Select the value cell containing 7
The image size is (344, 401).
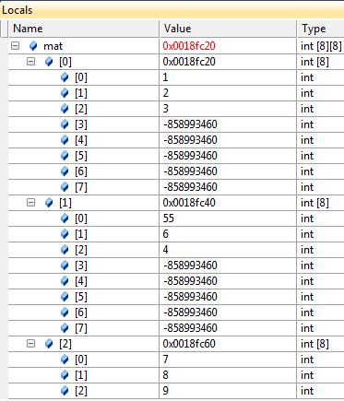pos(228,360)
